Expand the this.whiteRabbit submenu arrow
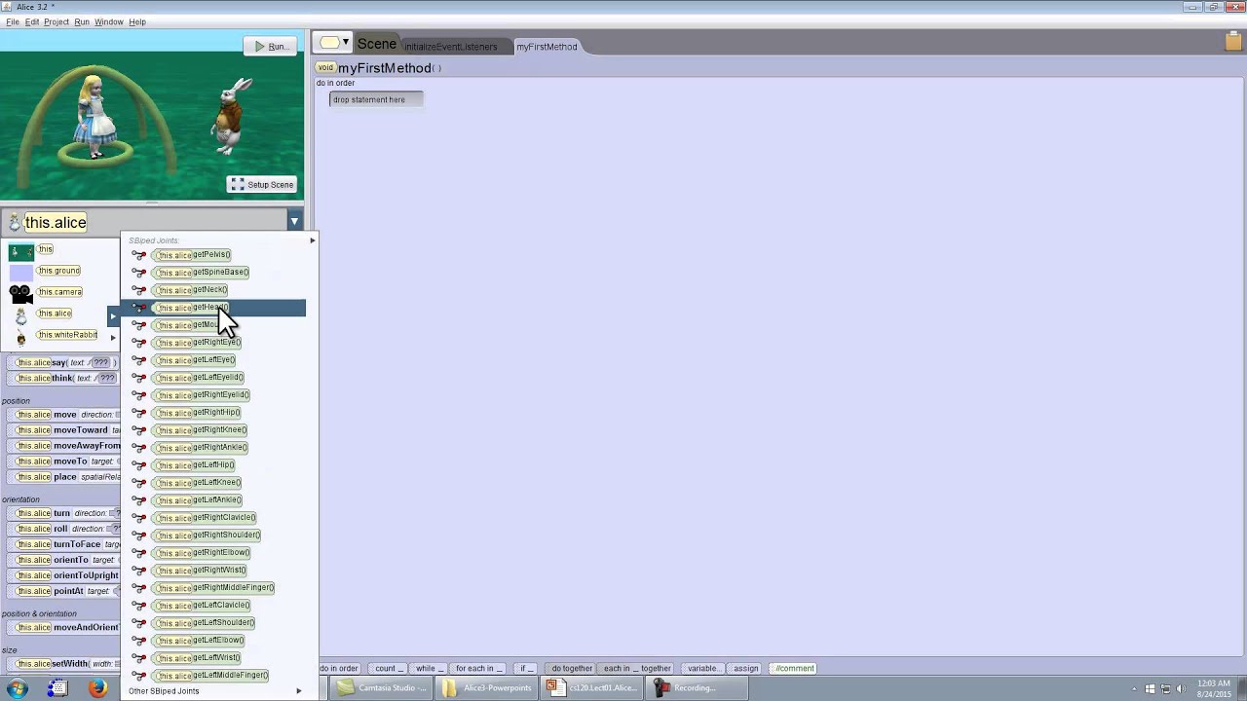Image resolution: width=1247 pixels, height=701 pixels. pyautogui.click(x=113, y=337)
